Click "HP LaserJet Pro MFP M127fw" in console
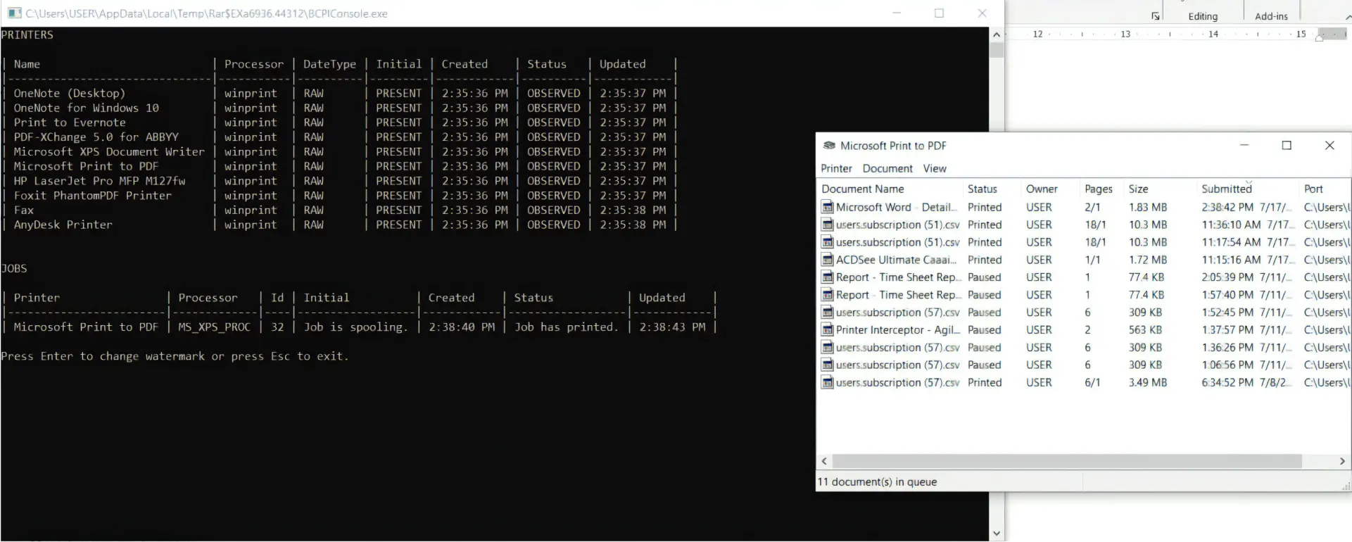Viewport: 1352px width, 542px height. 99,181
